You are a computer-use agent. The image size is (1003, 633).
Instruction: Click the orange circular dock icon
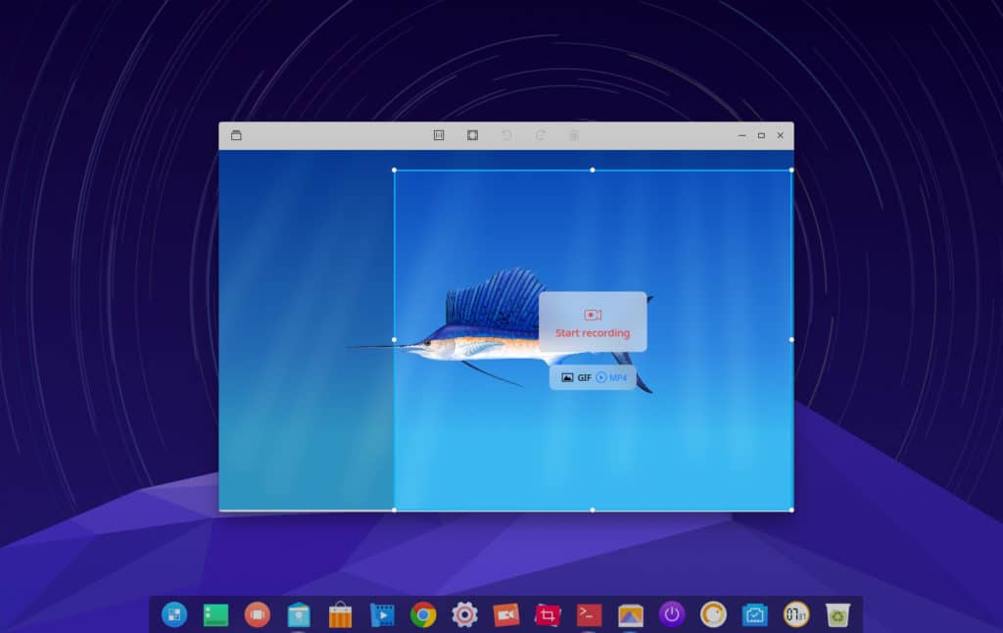[x=713, y=615]
